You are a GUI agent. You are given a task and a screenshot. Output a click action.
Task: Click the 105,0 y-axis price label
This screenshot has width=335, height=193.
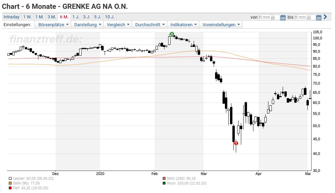point(317,32)
